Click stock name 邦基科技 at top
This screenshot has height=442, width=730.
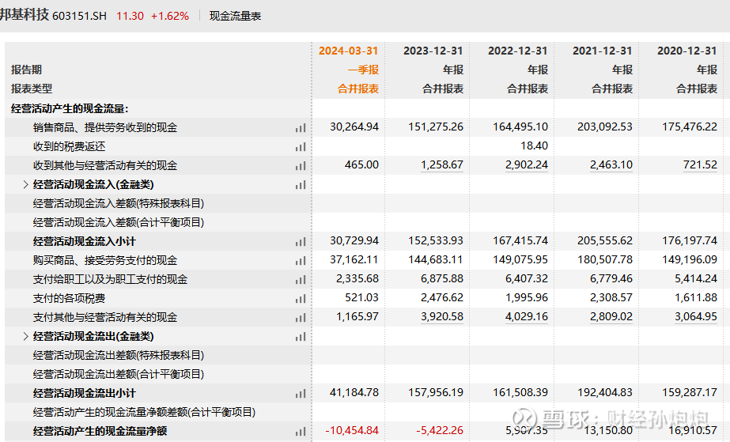click(25, 15)
